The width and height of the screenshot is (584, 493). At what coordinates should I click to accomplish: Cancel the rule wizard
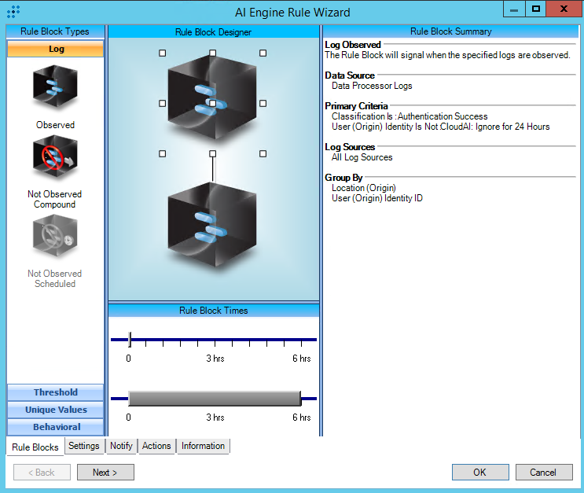(x=543, y=473)
